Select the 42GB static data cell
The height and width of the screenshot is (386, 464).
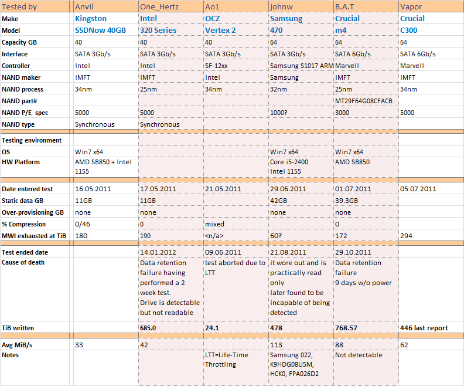(301, 201)
